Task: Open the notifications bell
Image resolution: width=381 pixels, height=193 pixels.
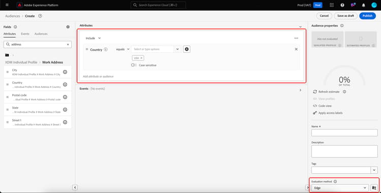Action: tap(364, 5)
